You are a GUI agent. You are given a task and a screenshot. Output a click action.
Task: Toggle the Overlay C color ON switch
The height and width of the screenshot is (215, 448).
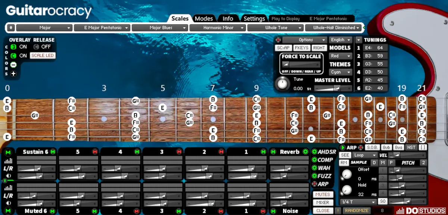pyautogui.click(x=13, y=56)
